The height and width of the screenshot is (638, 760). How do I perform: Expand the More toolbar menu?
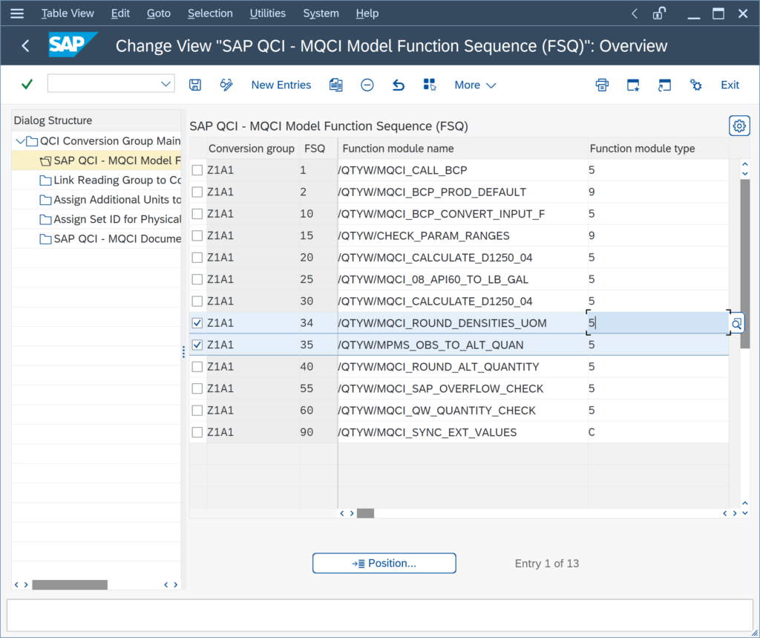tap(475, 85)
